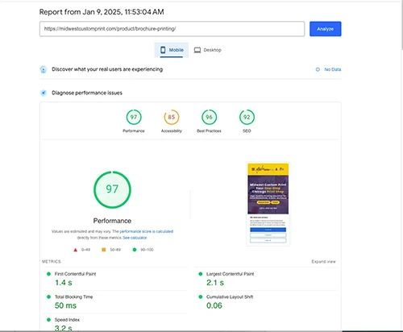Click the large 97 performance gauge
403x332 pixels.
tap(112, 189)
